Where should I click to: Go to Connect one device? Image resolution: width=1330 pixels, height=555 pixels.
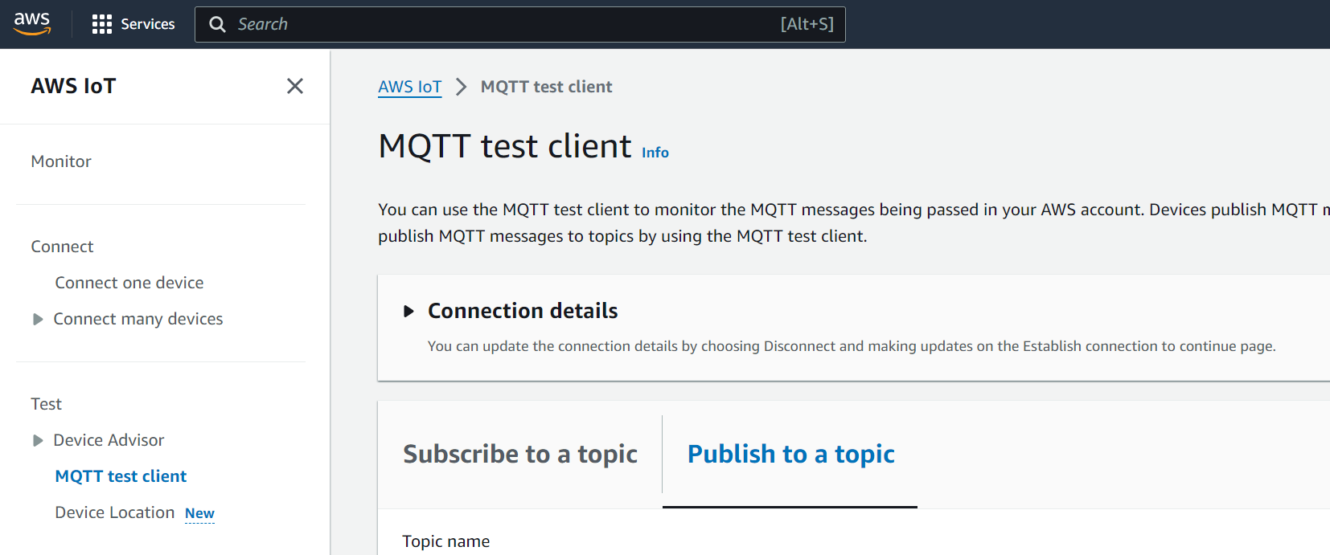pos(129,283)
